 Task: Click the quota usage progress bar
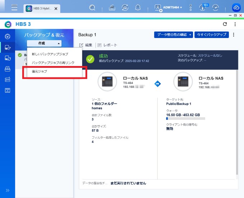[x=186, y=118]
